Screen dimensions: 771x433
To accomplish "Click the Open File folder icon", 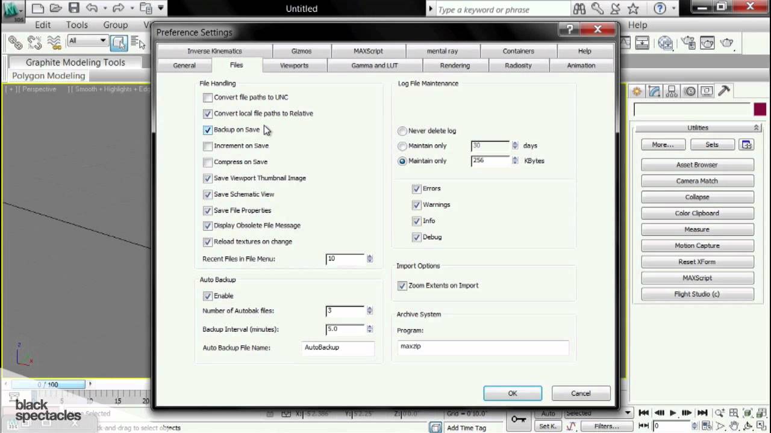I will point(56,8).
